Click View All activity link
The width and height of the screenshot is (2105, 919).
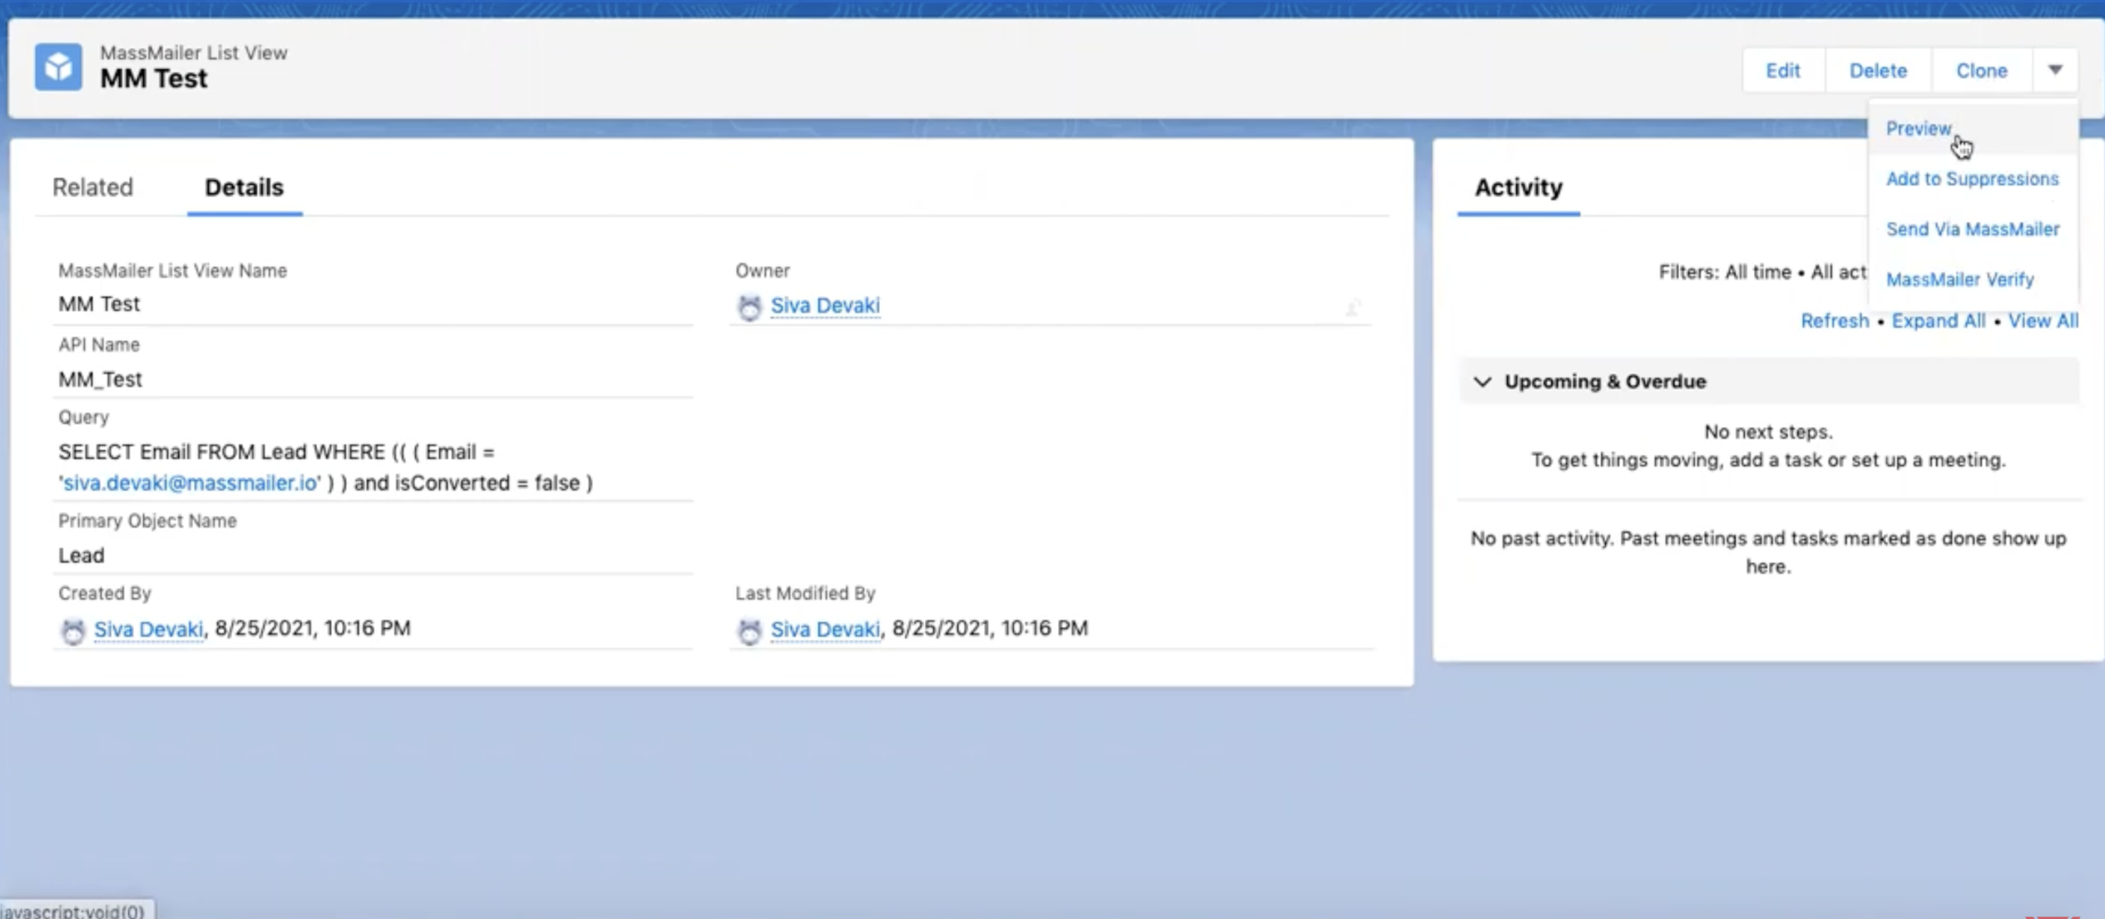point(2043,321)
